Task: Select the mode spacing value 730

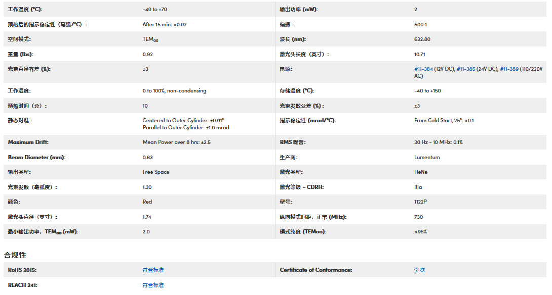Action: [x=419, y=217]
